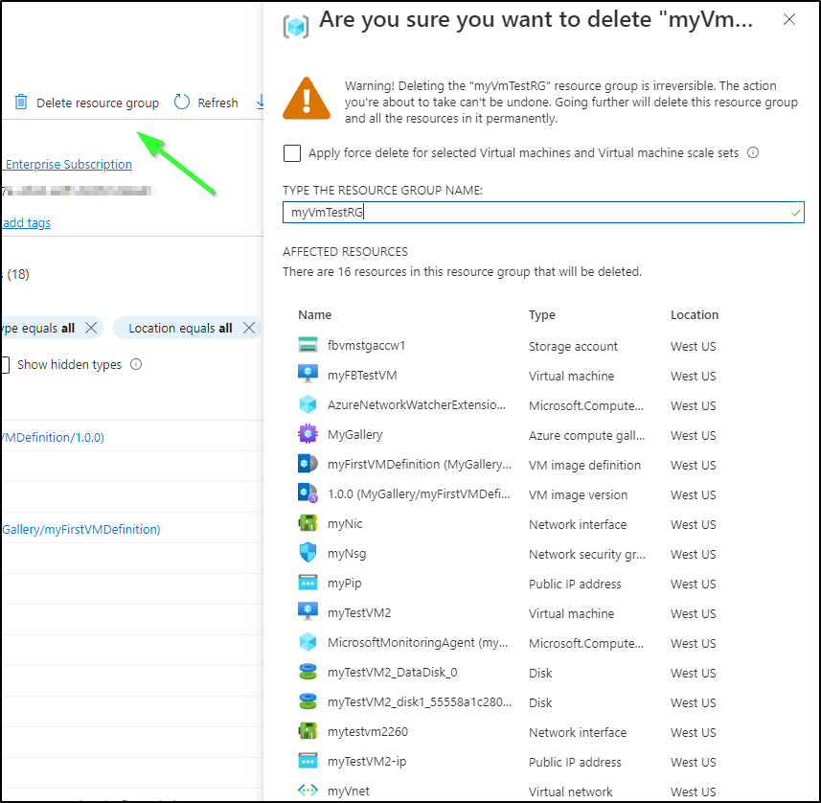Click the myFirstVMDefinition image definition icon
Screen dimensions: 821x803
(308, 464)
